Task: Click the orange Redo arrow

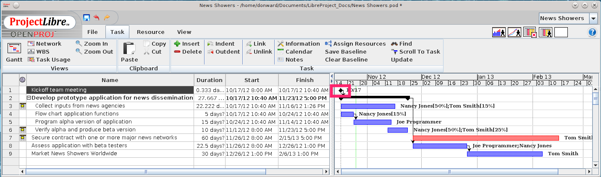Action: tap(107, 18)
